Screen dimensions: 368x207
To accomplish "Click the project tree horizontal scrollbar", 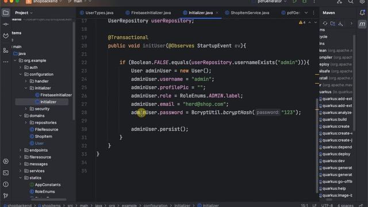I will coord(48,200).
